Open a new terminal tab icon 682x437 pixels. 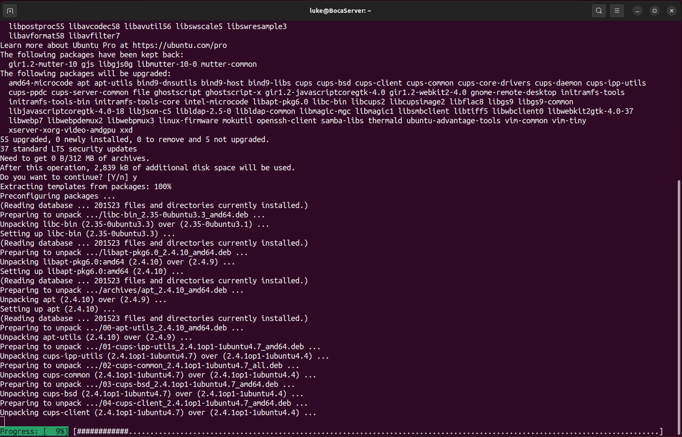click(x=10, y=11)
